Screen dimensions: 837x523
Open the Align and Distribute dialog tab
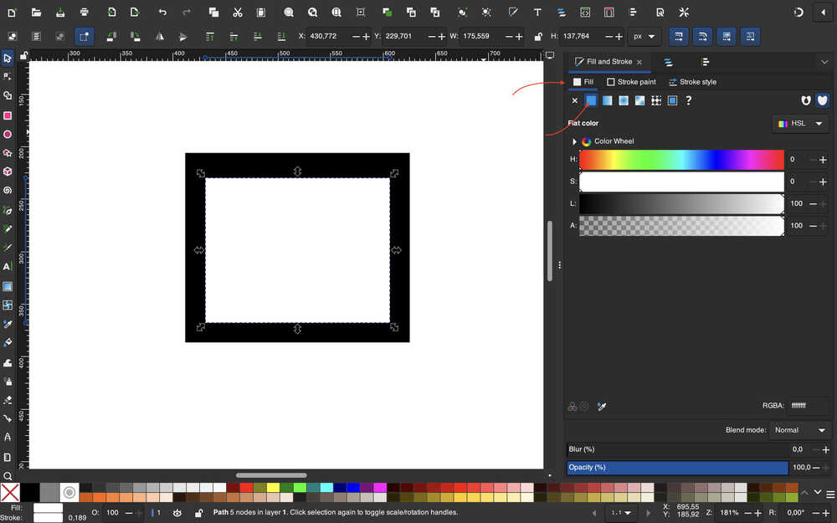[705, 62]
